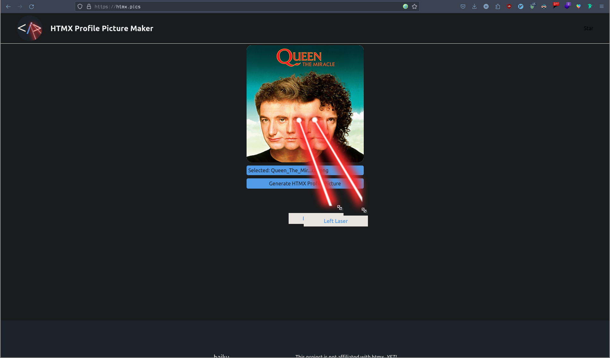The height and width of the screenshot is (358, 610).
Task: Click the goggles-face extension icon
Action: (x=544, y=6)
